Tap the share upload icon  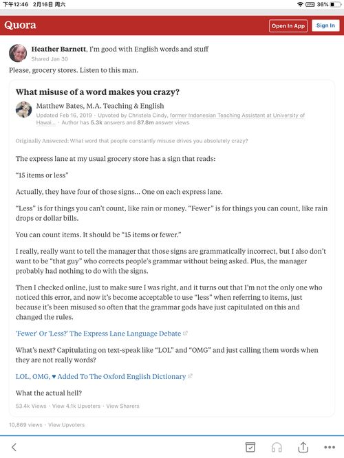point(303,447)
